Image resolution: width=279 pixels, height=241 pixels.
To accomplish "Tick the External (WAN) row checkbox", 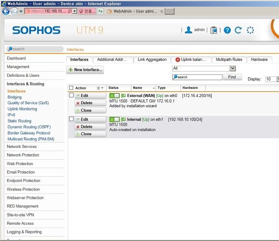I will [71, 95].
